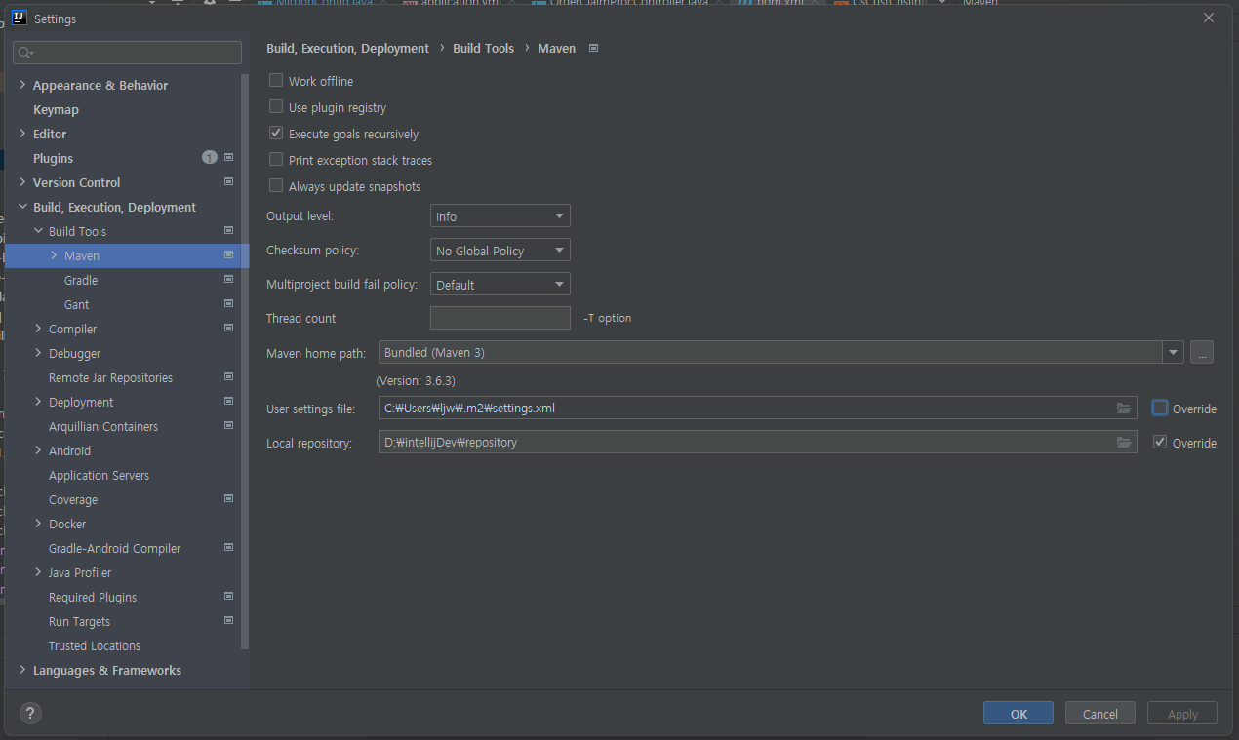This screenshot has height=740, width=1239.
Task: Click project-level icon beside Coverage
Action: [228, 498]
